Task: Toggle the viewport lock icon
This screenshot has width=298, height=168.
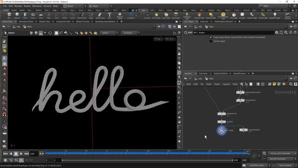Action: (179, 54)
